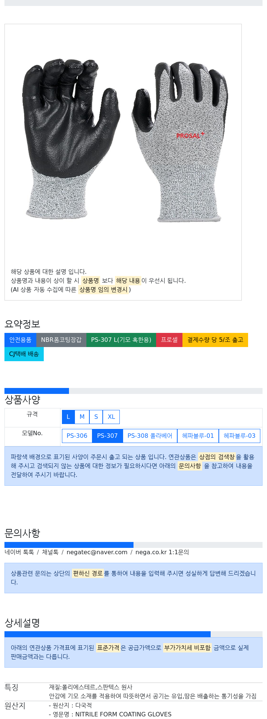
Task: Click the negatec@naver.com email link
Action: click(97, 552)
